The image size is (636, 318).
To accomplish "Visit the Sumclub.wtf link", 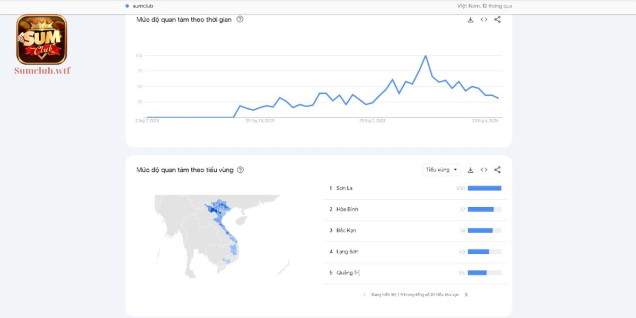I will 41,69.
